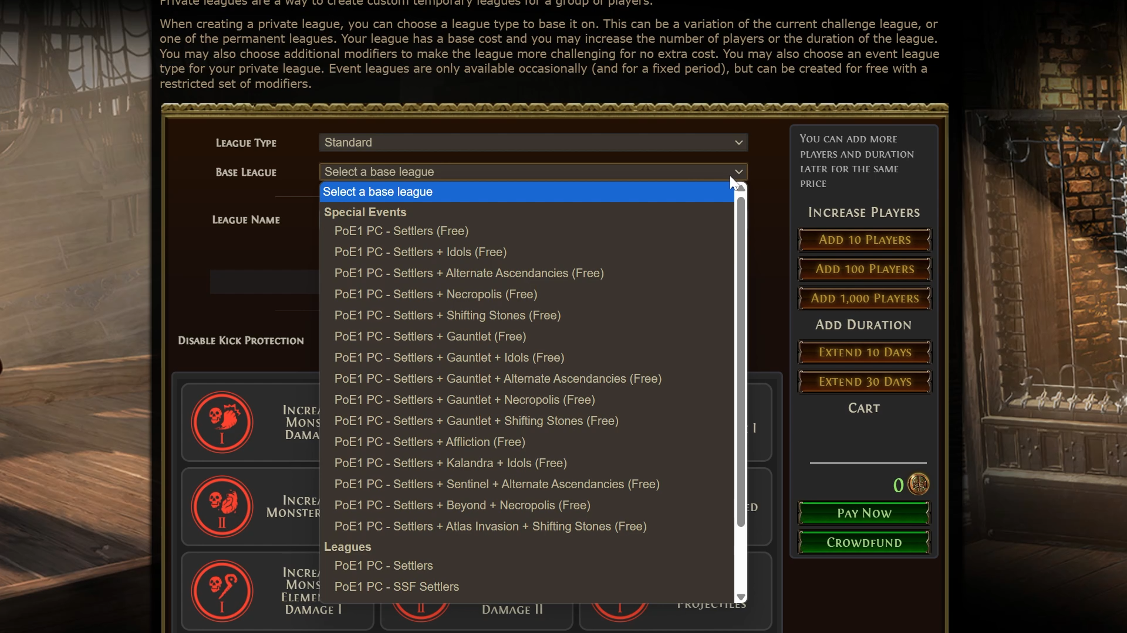Click the Crowdfund button
This screenshot has height=633, width=1127.
(864, 542)
